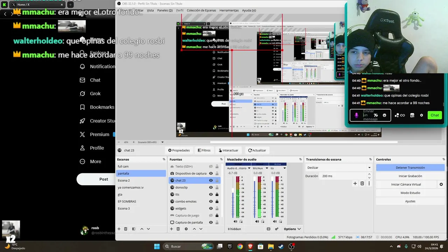Unlock the tts source lock
Image resolution: width=448 pixels, height=252 pixels.
[x=217, y=195]
